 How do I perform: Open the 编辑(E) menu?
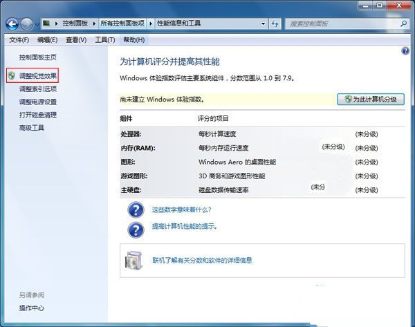[47, 40]
